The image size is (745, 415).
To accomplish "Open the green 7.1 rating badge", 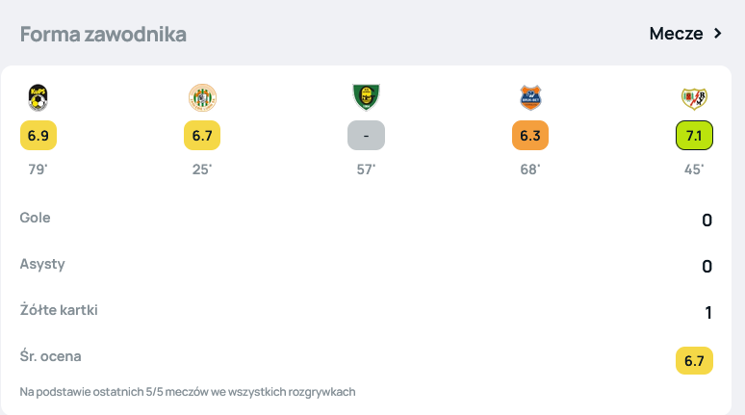I will tap(694, 136).
